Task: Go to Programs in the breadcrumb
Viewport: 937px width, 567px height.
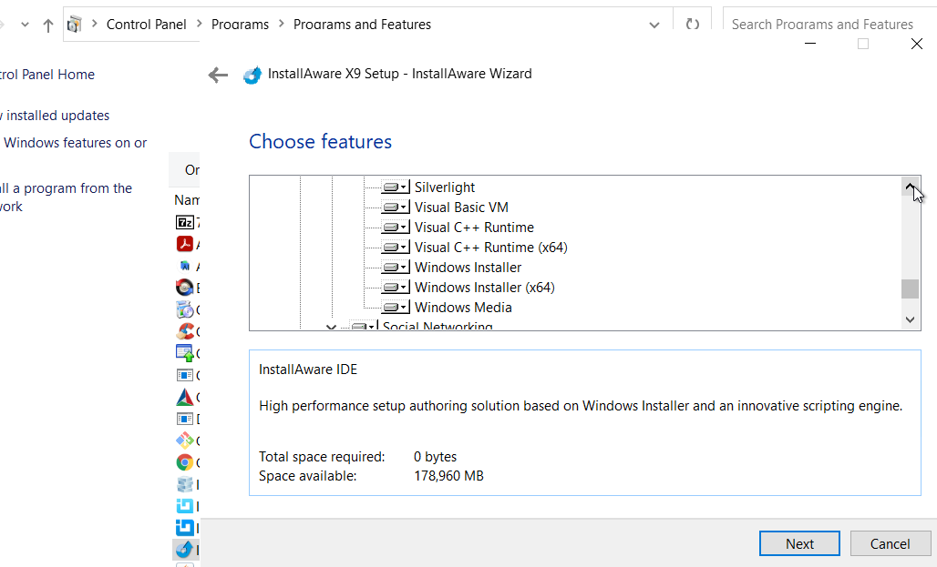Action: 241,25
